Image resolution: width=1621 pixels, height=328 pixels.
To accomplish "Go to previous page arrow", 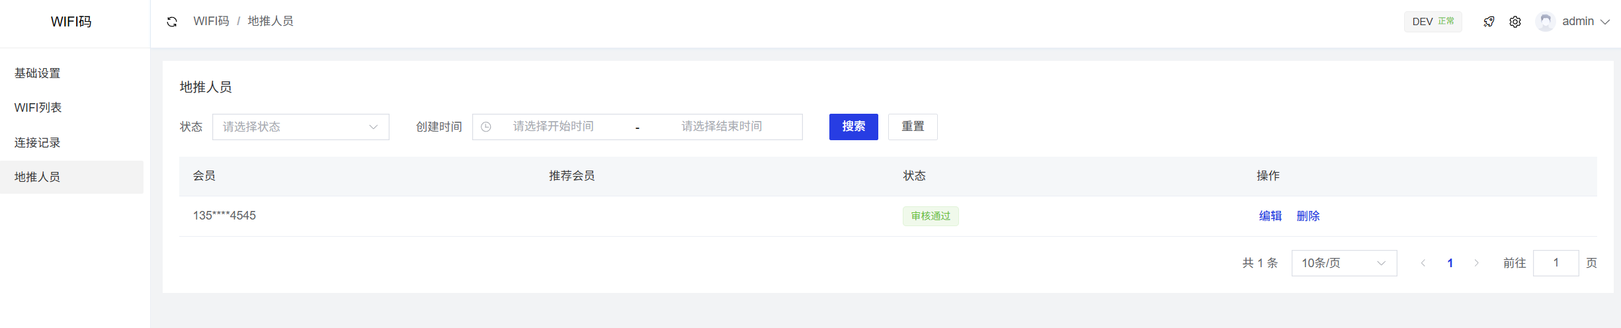I will tap(1423, 263).
